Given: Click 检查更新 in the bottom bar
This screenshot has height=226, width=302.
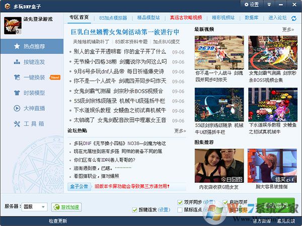Looking at the screenshot, I should click(57, 221).
